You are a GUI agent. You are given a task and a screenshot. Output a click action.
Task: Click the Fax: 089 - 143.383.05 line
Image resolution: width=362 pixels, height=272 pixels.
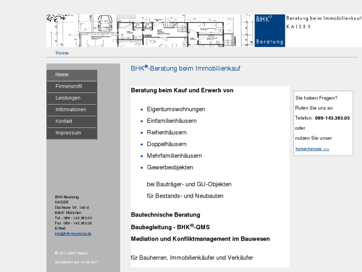click(x=73, y=223)
